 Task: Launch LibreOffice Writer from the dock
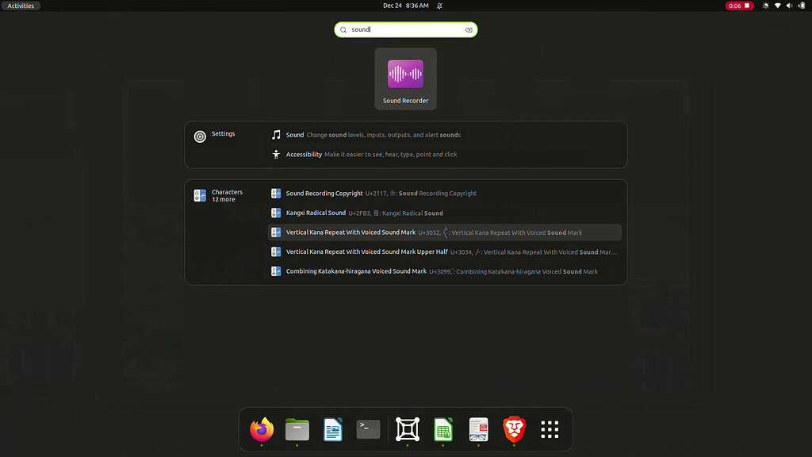pos(332,429)
